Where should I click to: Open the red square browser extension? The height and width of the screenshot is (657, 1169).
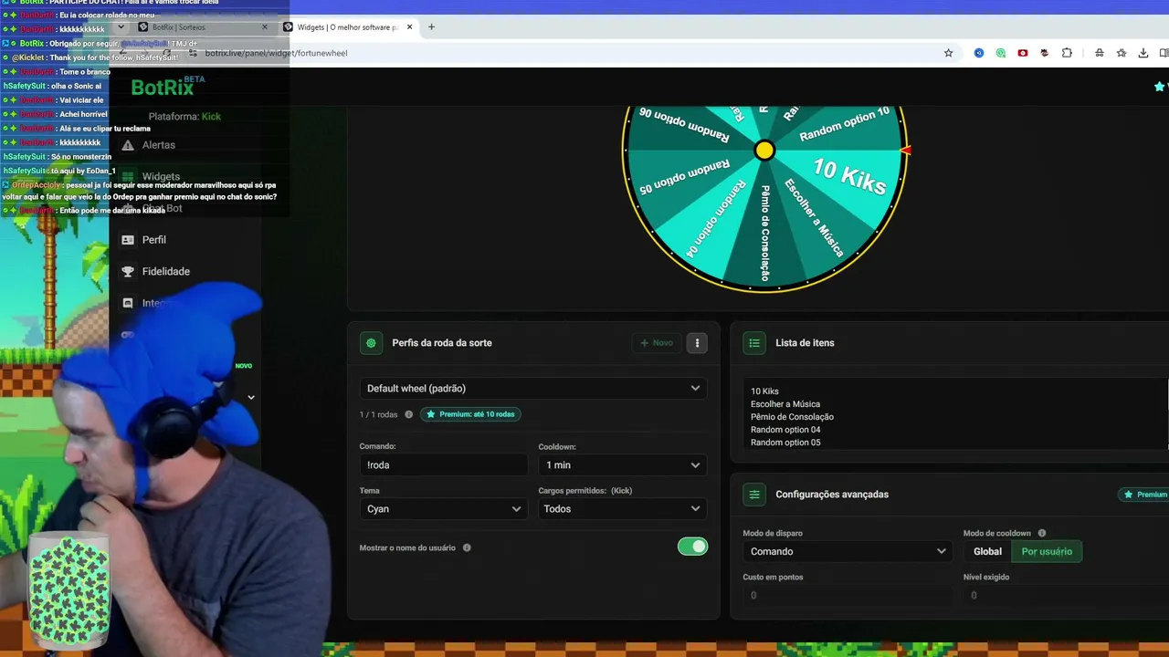click(x=1023, y=53)
